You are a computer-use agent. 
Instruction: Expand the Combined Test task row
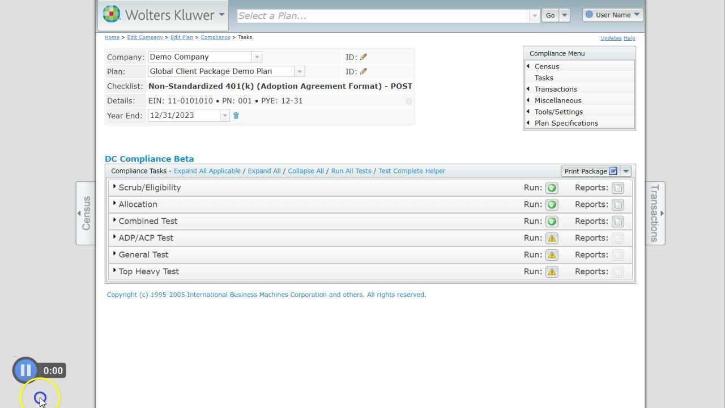point(114,220)
